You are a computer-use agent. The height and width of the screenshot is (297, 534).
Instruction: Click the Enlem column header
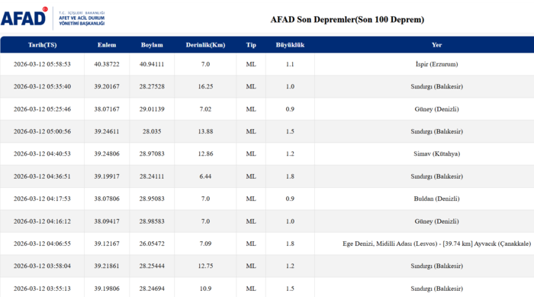pos(107,45)
